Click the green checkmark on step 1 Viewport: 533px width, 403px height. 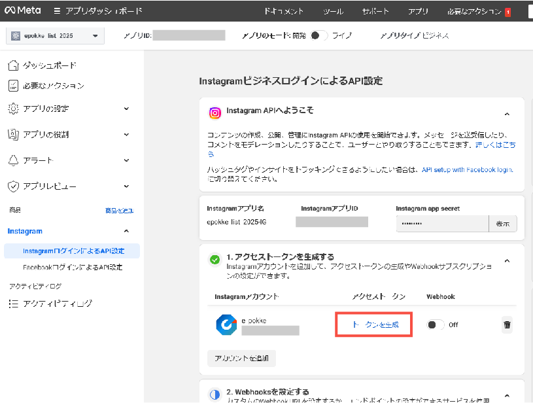pos(215,260)
